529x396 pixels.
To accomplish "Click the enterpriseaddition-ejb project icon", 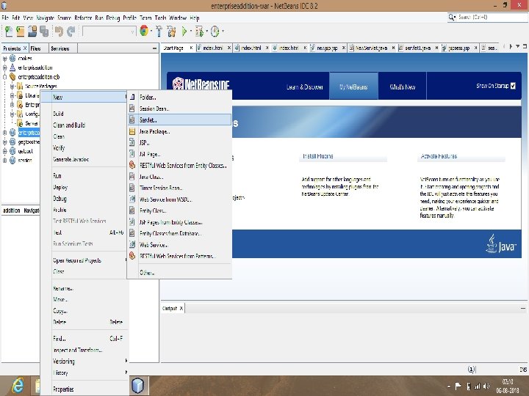I will click(12, 77).
